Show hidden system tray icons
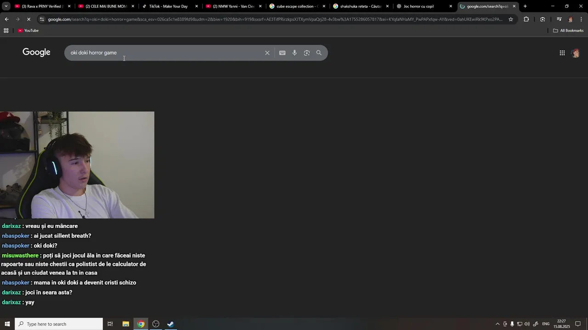 pyautogui.click(x=497, y=324)
